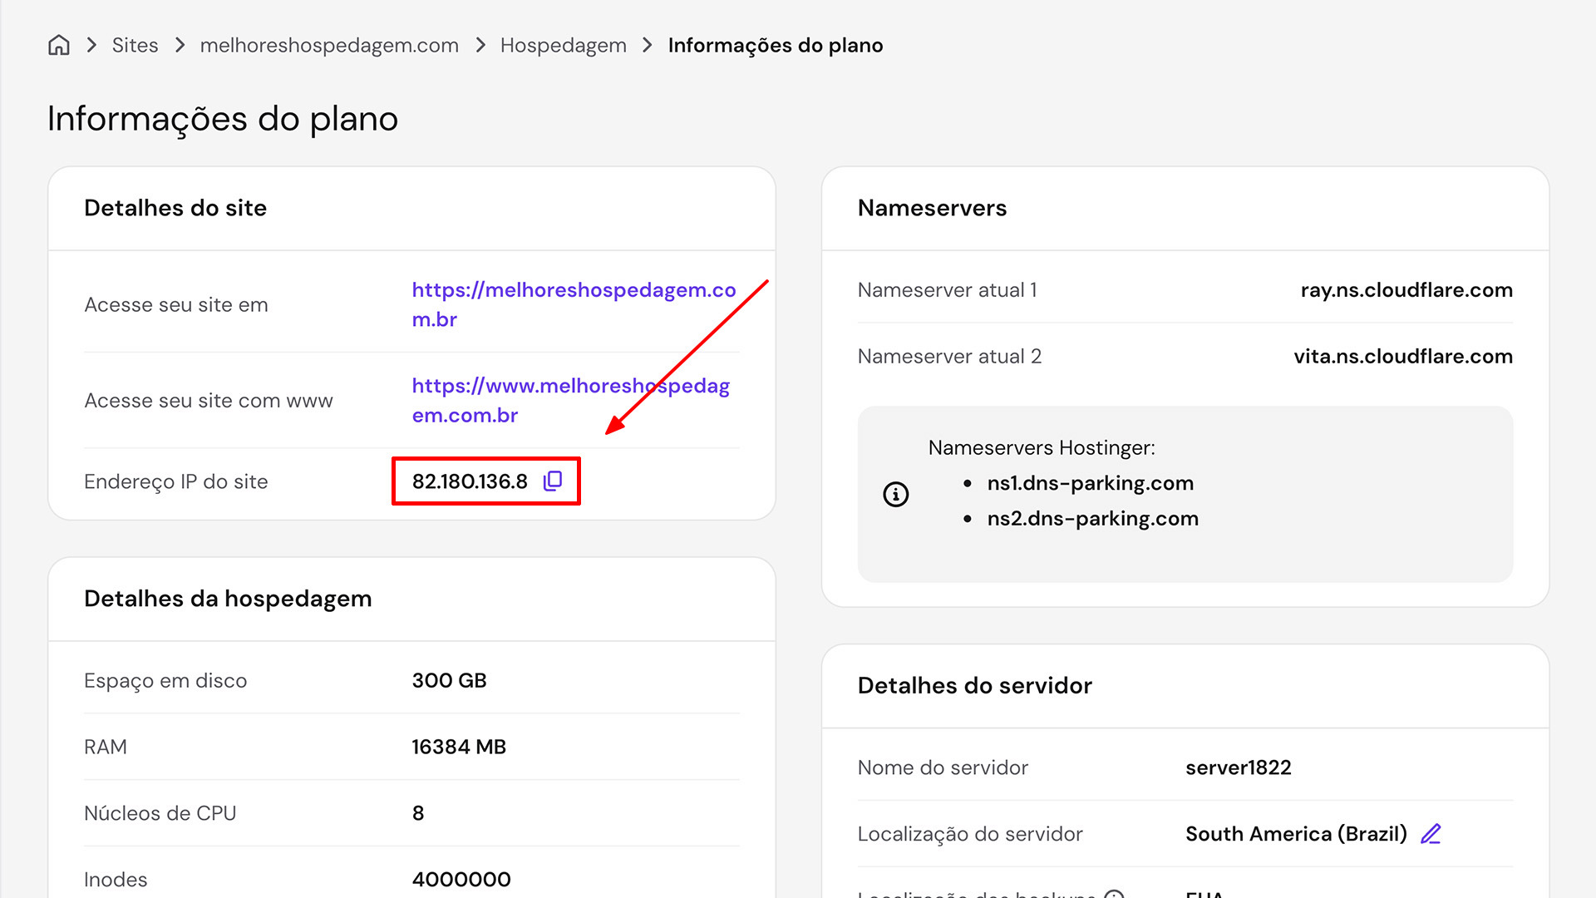Click the Inodes label
The width and height of the screenshot is (1596, 898).
[x=116, y=880]
